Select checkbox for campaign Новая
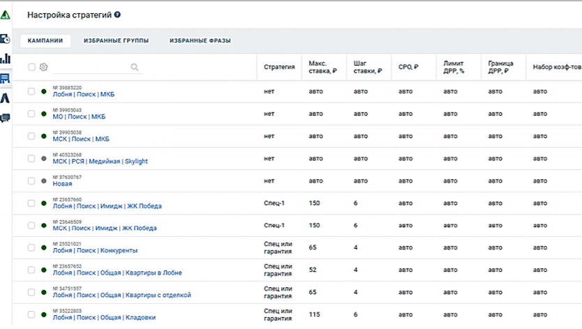 (x=31, y=181)
